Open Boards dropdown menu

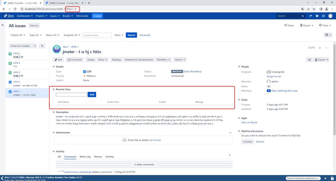pos(68,16)
